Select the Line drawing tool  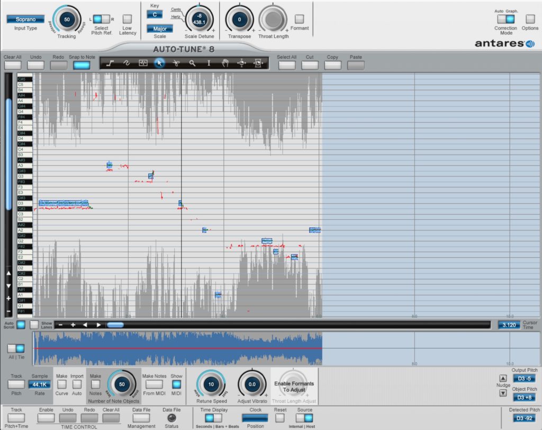110,63
